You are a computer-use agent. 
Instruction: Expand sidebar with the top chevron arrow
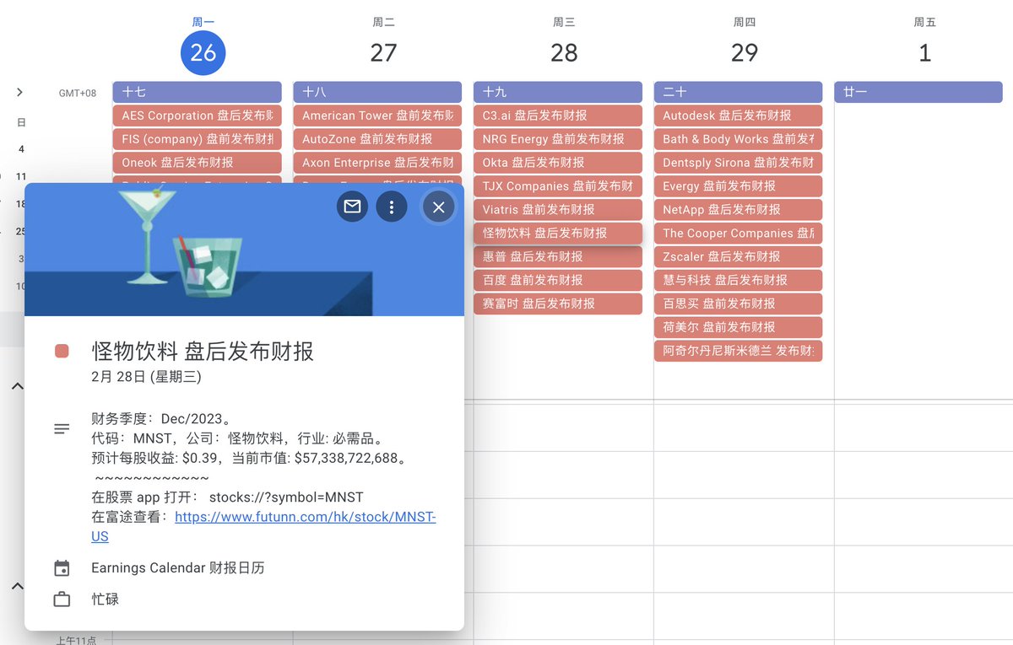(19, 92)
